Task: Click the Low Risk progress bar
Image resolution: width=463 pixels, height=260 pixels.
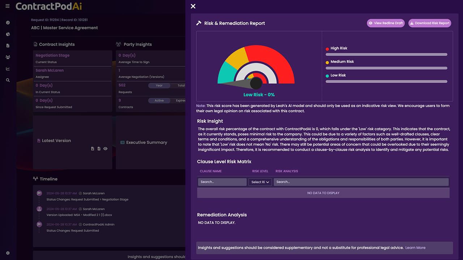Action: 386,82
